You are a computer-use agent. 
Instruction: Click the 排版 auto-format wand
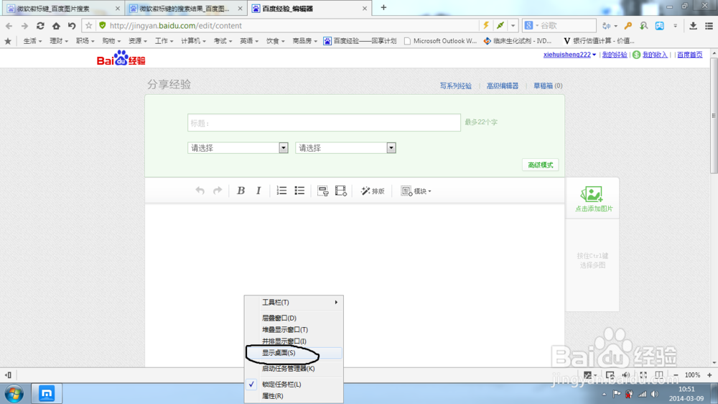point(372,191)
